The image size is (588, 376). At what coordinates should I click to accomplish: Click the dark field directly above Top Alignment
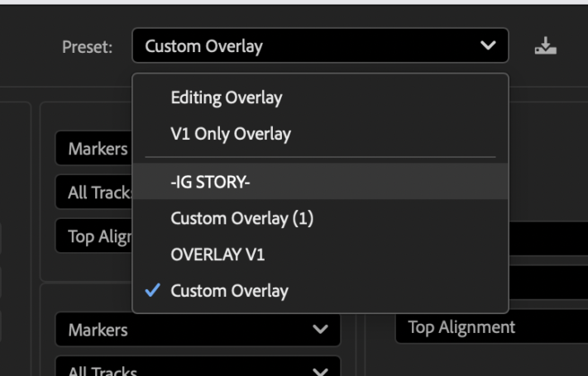(x=548, y=283)
